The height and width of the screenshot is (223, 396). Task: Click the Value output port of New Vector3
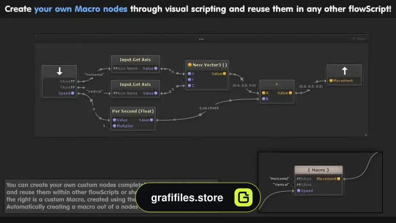point(224,74)
